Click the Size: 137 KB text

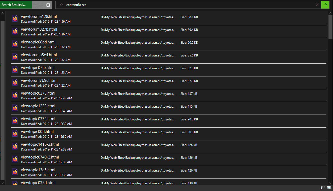189,94
